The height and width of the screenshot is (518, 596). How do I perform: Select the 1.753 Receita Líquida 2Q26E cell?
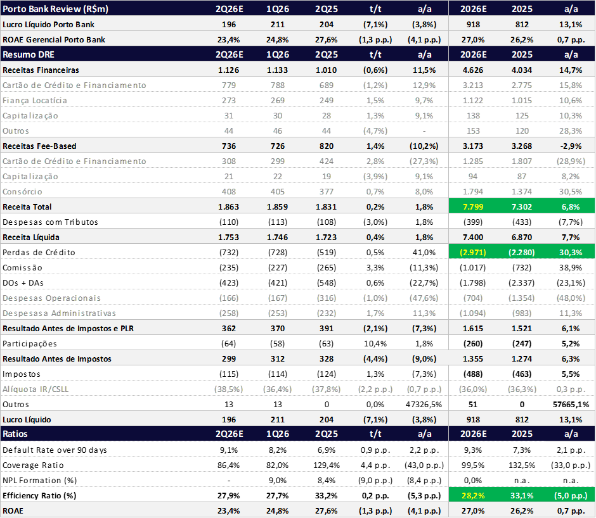pos(228,237)
